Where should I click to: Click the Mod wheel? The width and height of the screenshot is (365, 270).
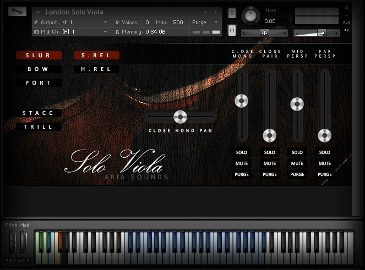click(23, 242)
